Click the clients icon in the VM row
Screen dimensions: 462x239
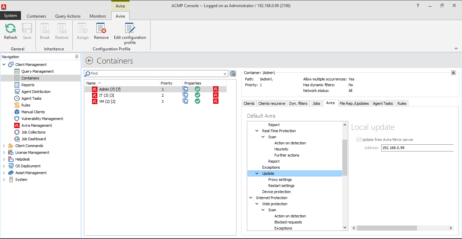(185, 101)
